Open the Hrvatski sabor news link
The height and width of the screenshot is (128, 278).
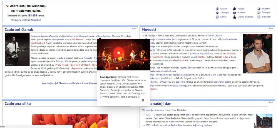tap(165, 40)
